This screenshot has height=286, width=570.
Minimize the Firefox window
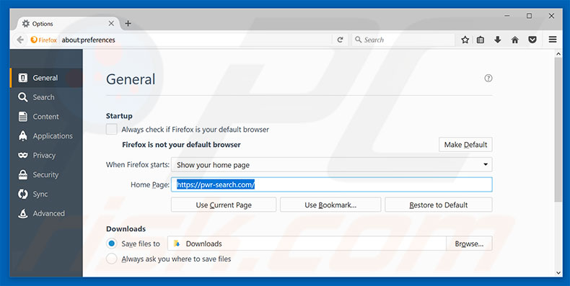coord(507,16)
